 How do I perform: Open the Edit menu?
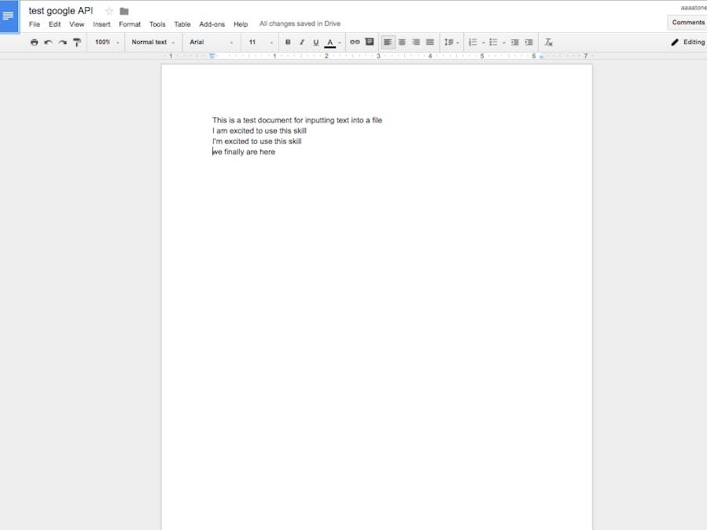click(x=54, y=24)
